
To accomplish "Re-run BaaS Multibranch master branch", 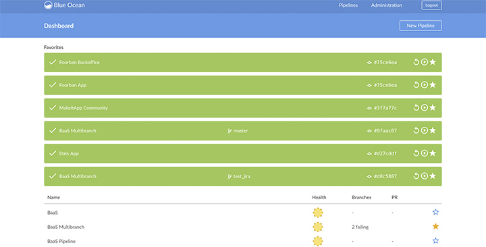I will pyautogui.click(x=416, y=130).
